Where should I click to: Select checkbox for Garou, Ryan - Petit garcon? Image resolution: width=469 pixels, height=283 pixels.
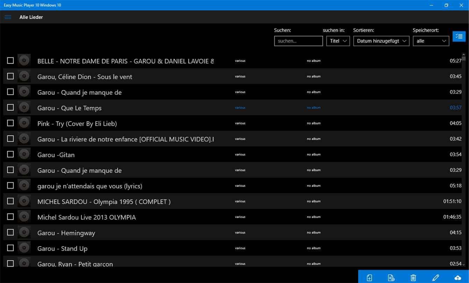coord(10,263)
